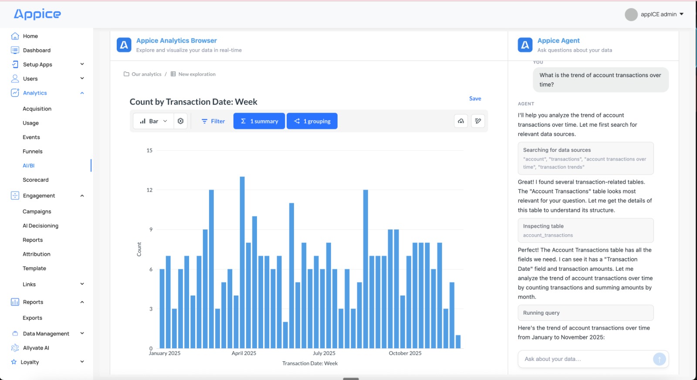The image size is (697, 380).
Task: Open the Acquisition analytics page
Action: [x=37, y=109]
